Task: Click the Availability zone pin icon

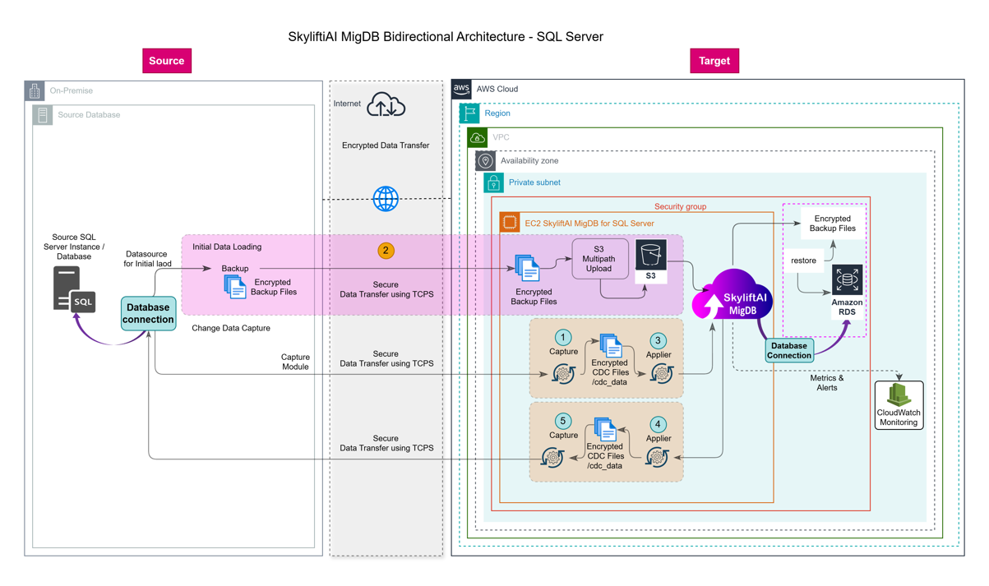Action: click(486, 161)
